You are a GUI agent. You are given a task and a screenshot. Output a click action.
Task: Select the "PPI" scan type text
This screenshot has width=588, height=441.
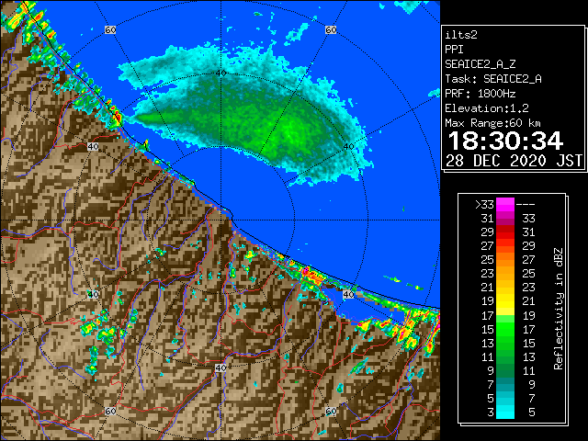click(454, 50)
